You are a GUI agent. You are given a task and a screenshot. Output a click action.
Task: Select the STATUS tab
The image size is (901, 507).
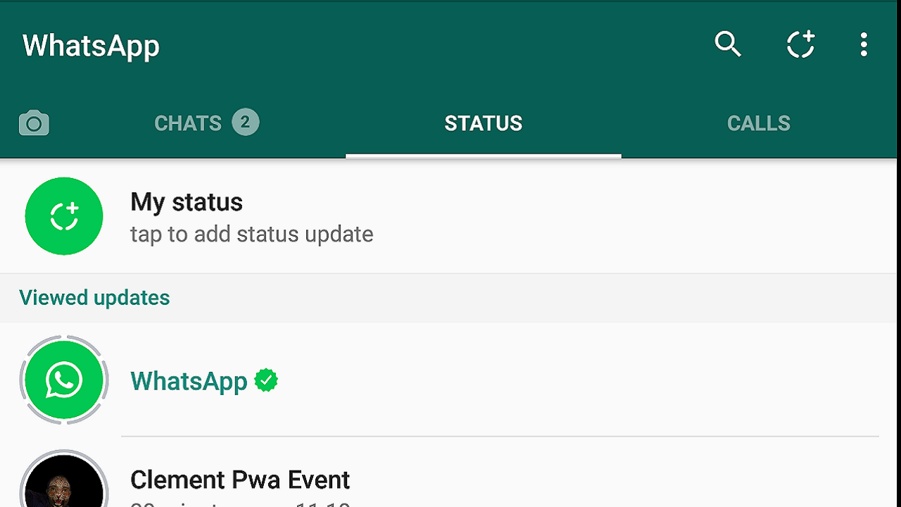pos(484,123)
